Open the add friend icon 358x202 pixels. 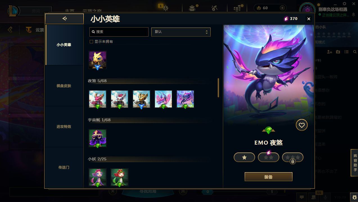330,52
